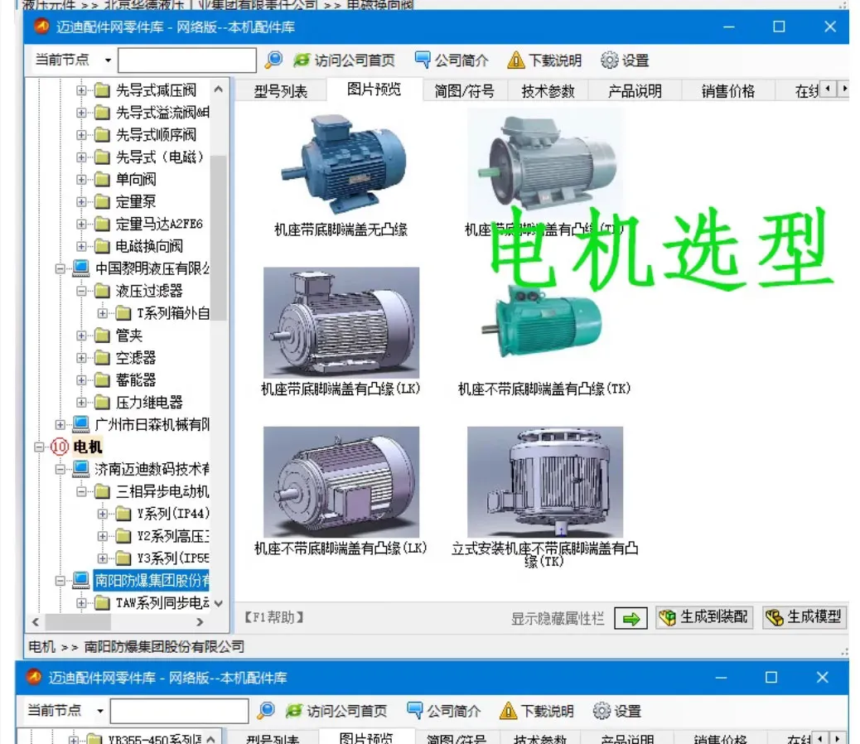Open 设置 gear in top window toolbar

(625, 60)
